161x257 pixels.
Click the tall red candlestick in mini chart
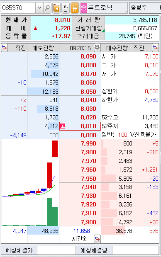pos(49,175)
